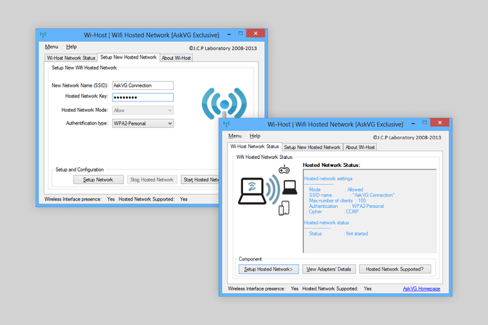
Task: Expand the Authentification type WPA2-Personal dropdown
Action: (143, 123)
